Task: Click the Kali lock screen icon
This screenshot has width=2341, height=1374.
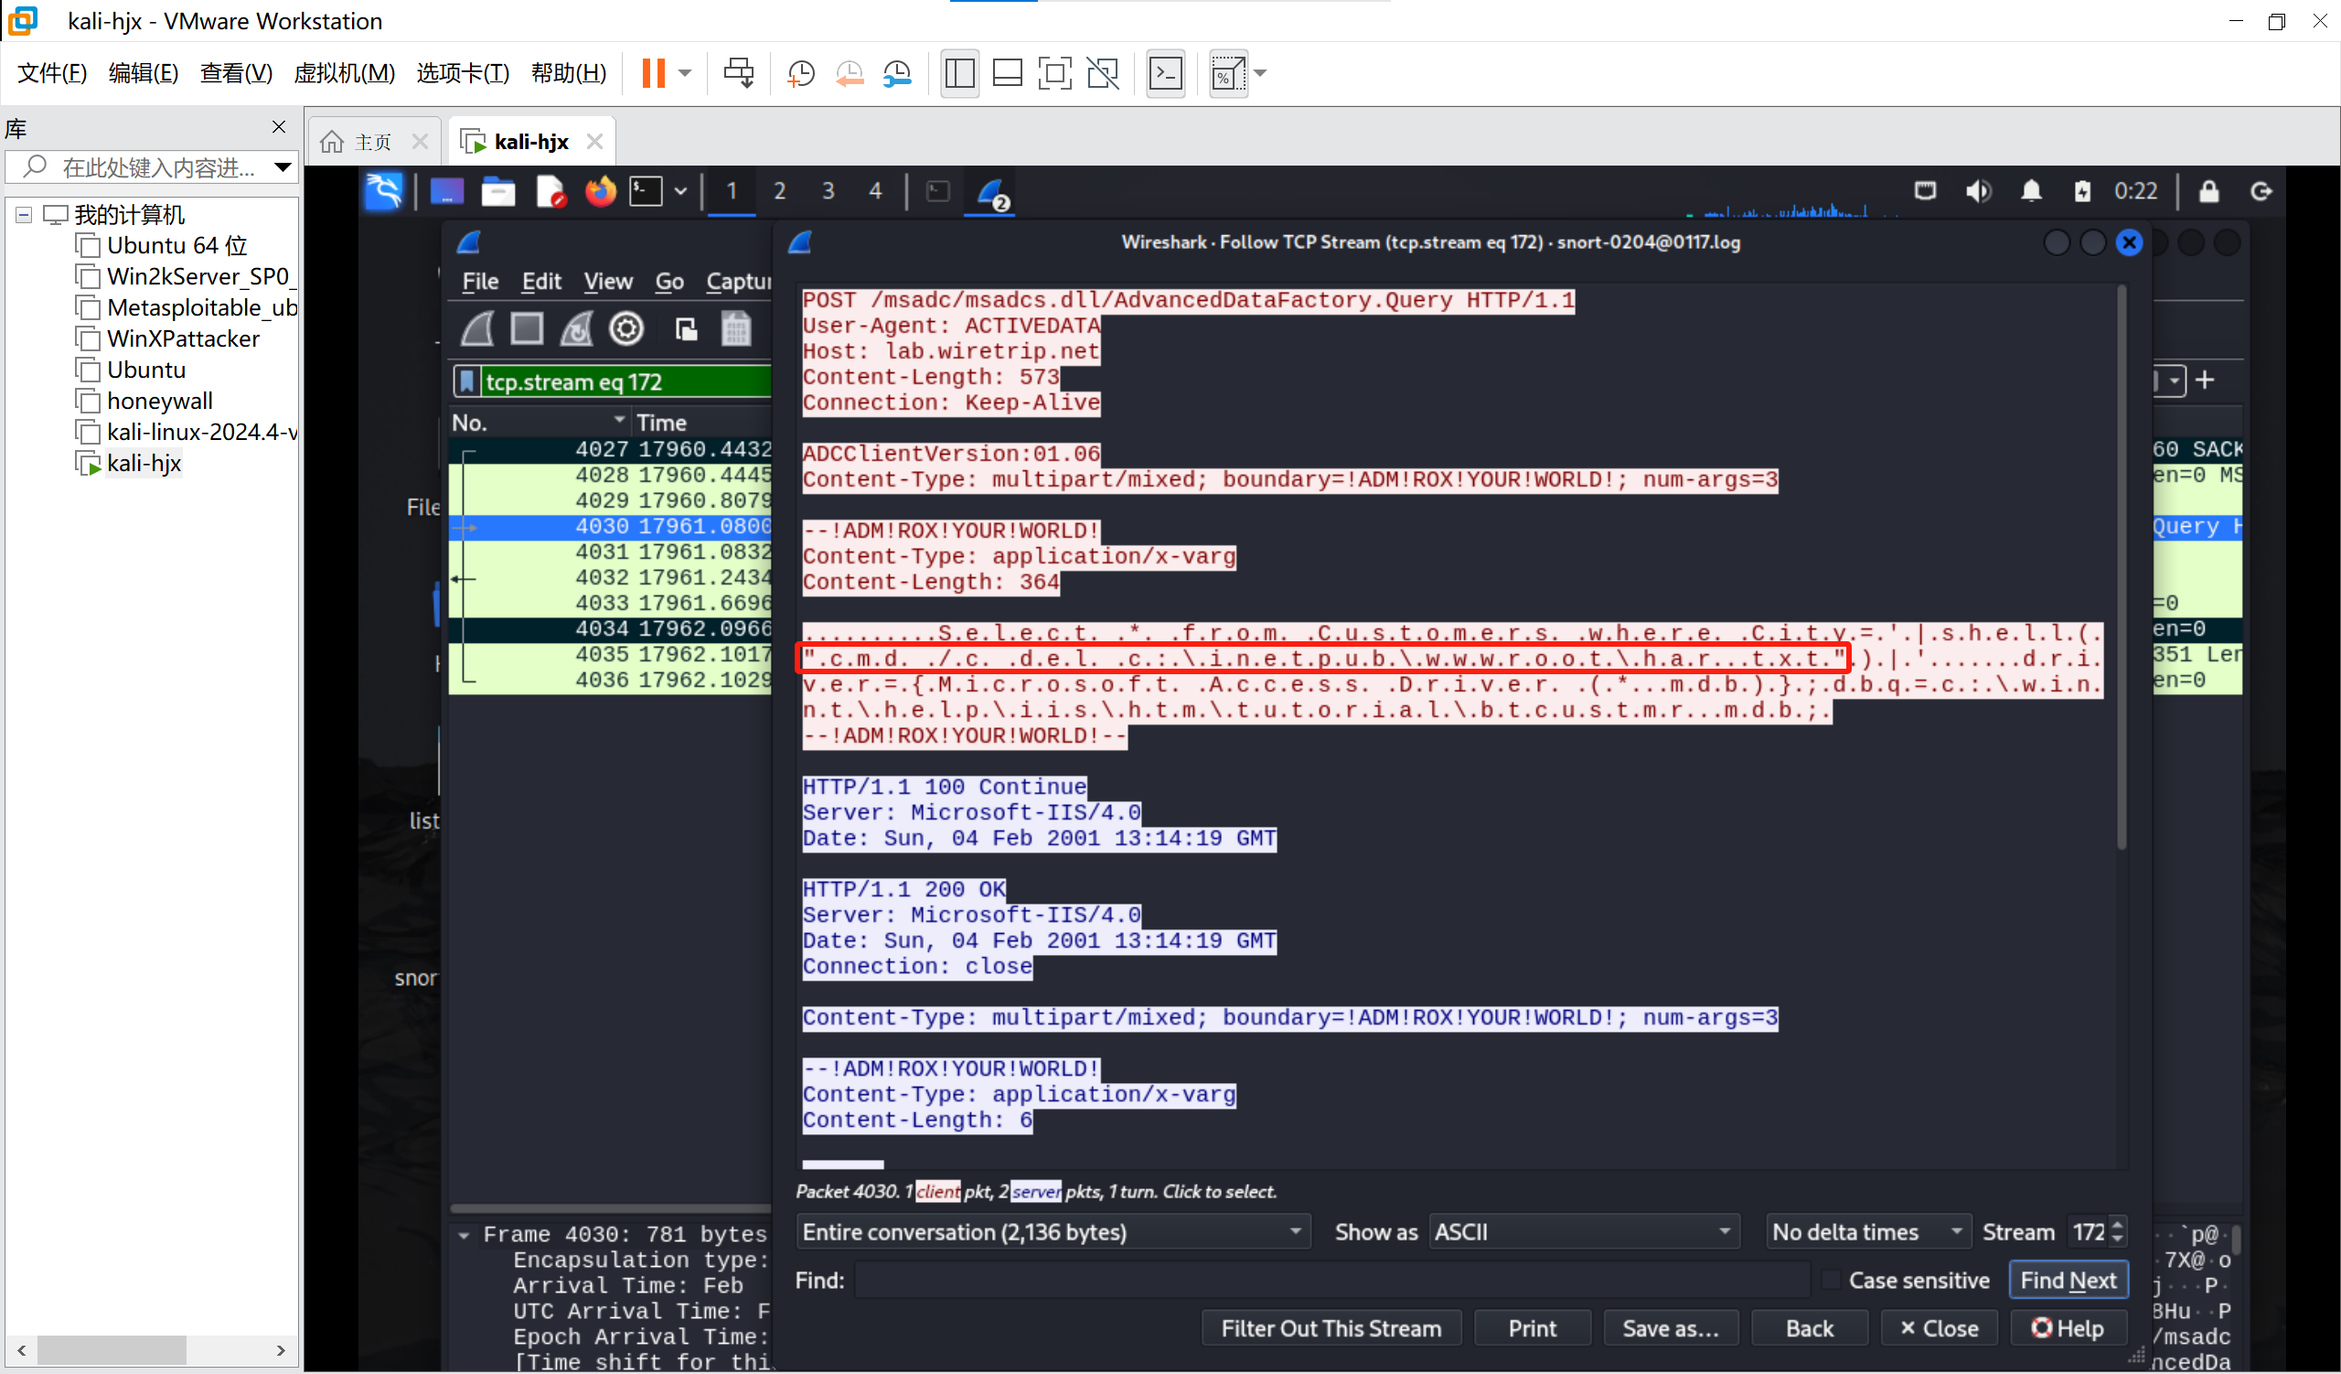Action: [x=2208, y=191]
